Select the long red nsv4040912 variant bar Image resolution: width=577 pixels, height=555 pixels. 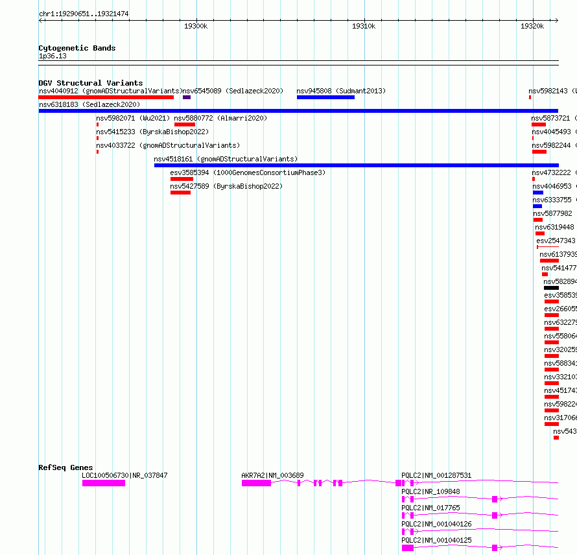tap(106, 97)
